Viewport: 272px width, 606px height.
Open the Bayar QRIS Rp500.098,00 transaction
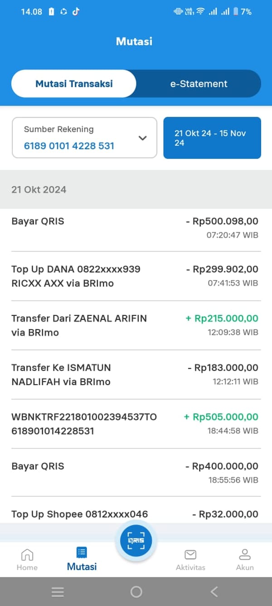[x=136, y=227]
